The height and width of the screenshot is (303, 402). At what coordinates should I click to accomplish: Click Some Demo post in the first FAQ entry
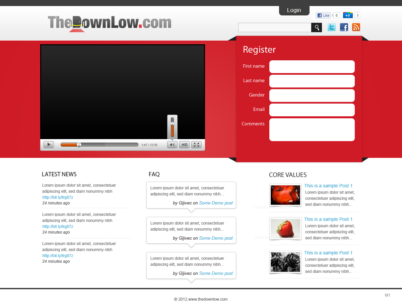click(x=216, y=203)
